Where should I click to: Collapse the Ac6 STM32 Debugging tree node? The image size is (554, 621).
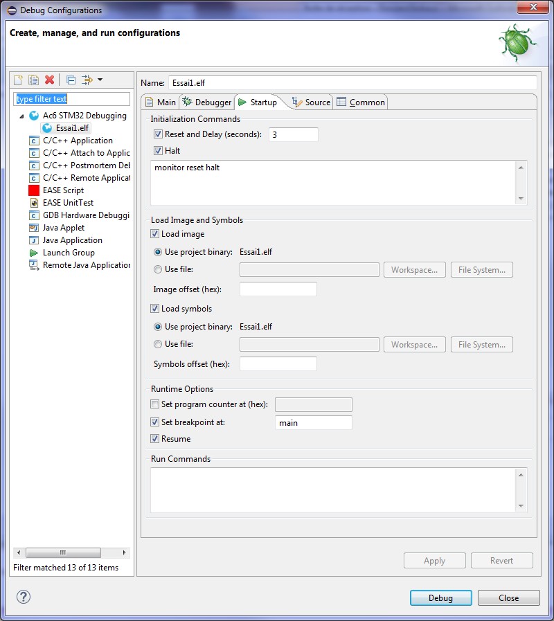[21, 116]
